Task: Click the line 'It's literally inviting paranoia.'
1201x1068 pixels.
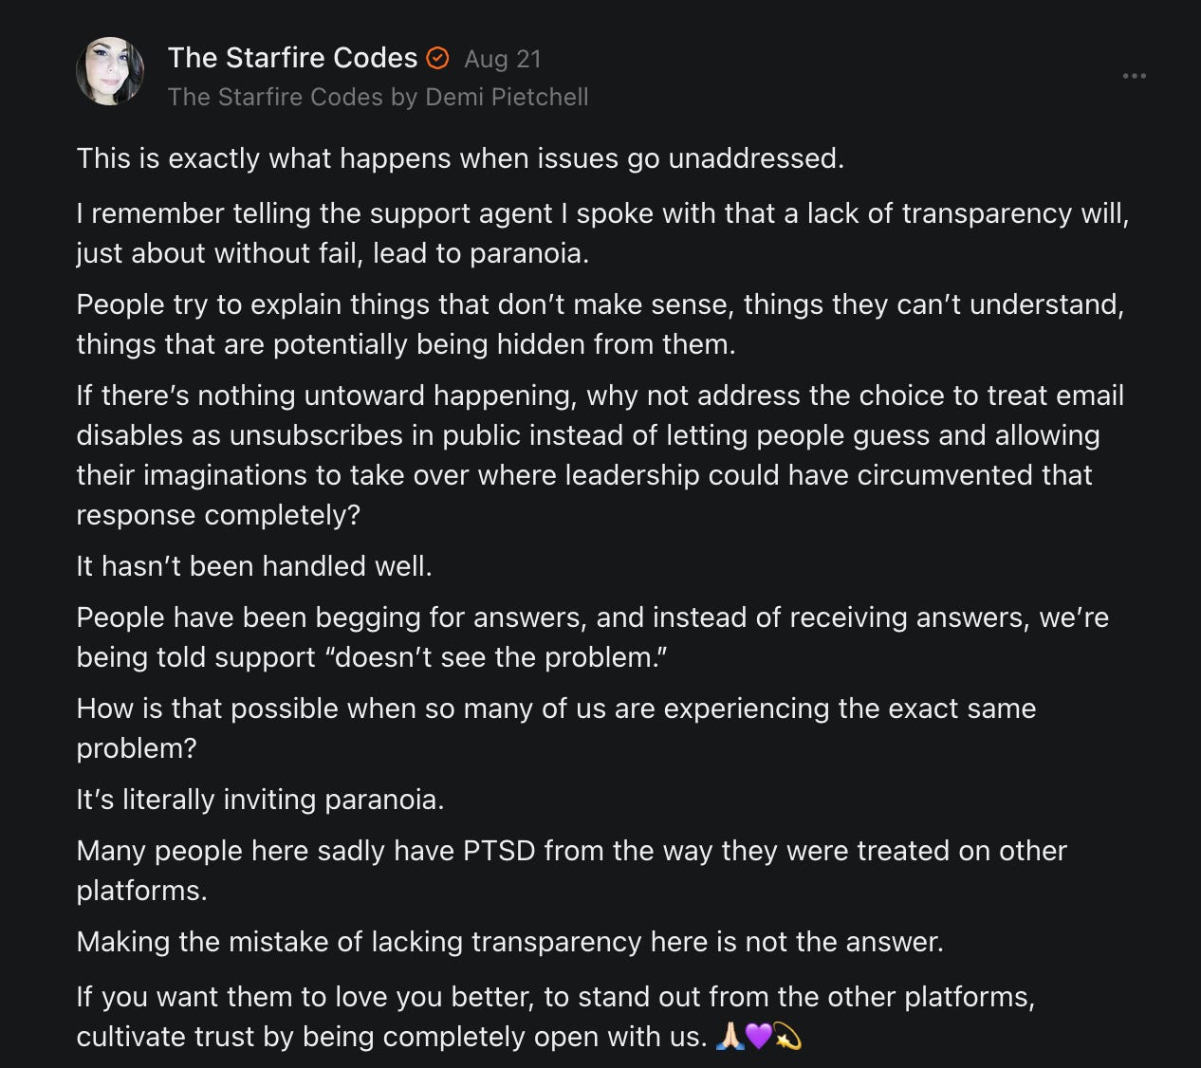Action: click(260, 800)
